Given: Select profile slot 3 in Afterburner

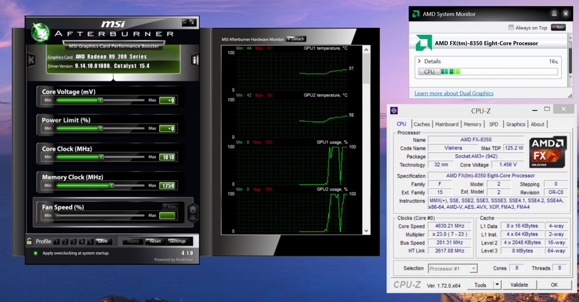Looking at the screenshot, I should [x=73, y=241].
